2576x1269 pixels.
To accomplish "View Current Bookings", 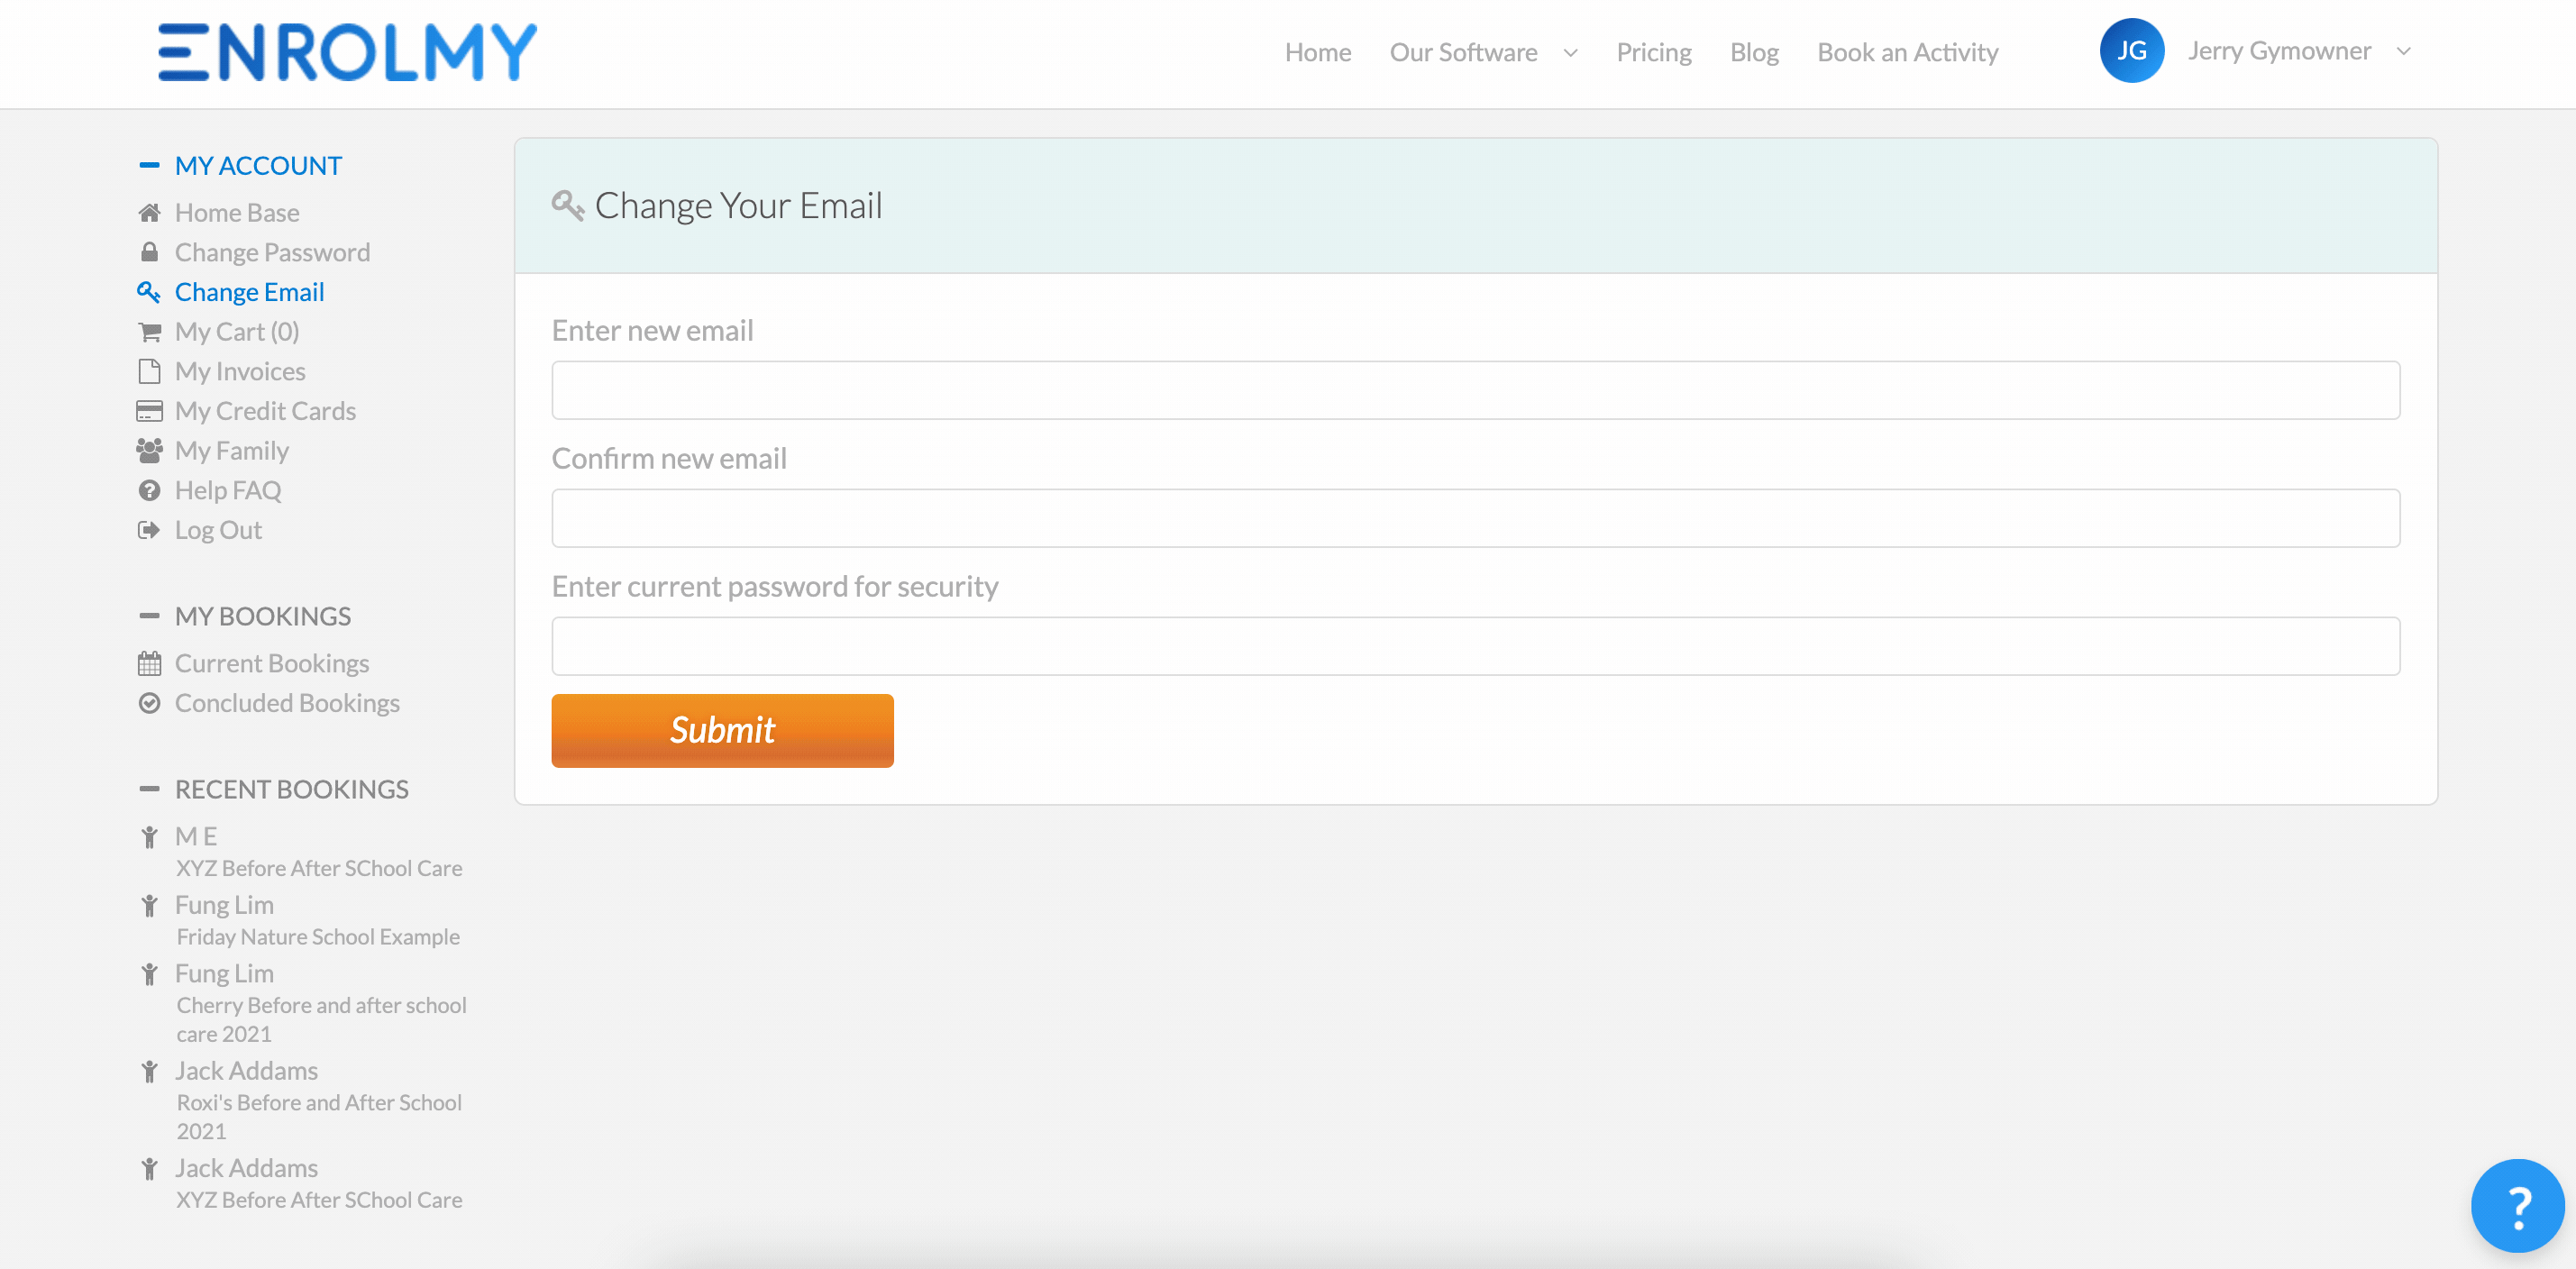I will click(272, 663).
